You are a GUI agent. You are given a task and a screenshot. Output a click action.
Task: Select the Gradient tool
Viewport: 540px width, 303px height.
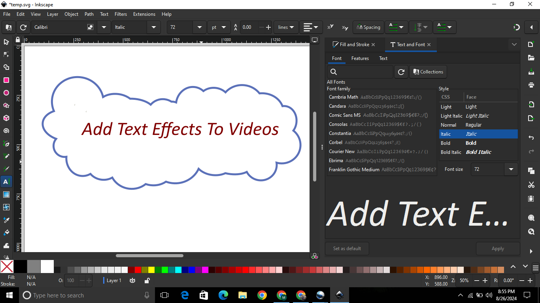[x=6, y=195]
